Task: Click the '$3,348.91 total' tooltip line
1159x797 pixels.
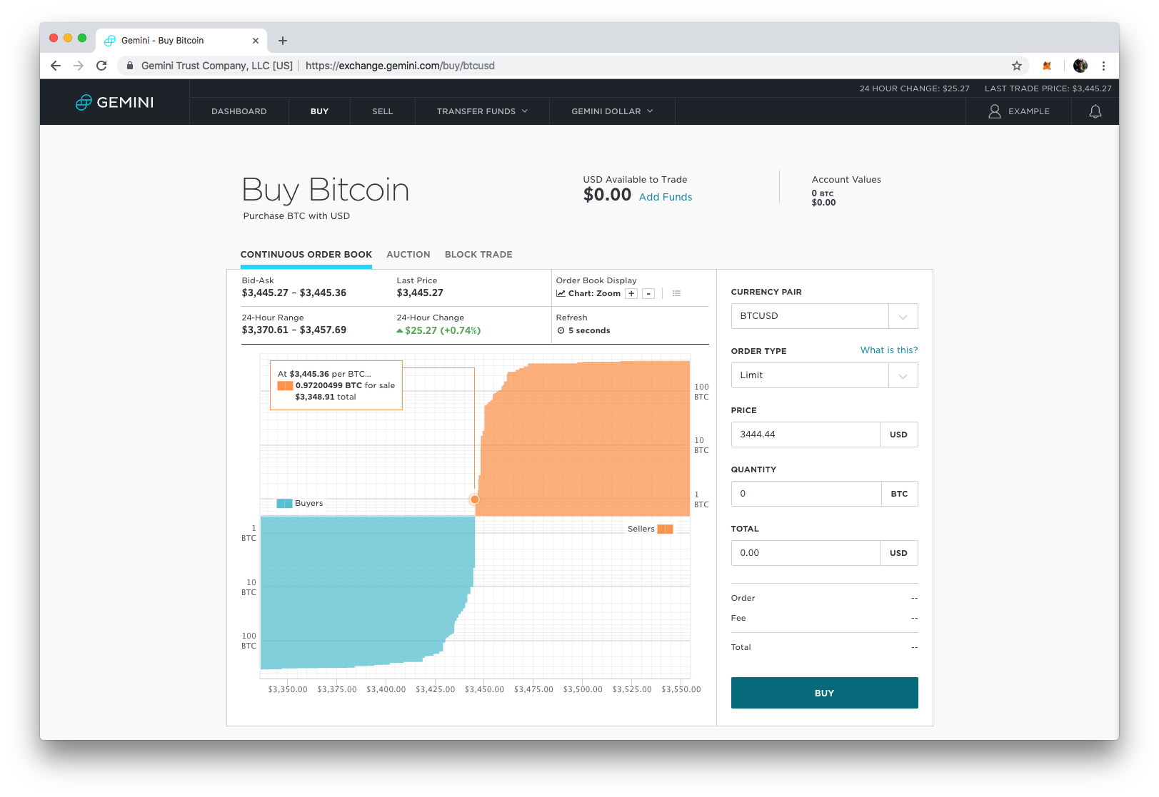Action: pyautogui.click(x=326, y=397)
